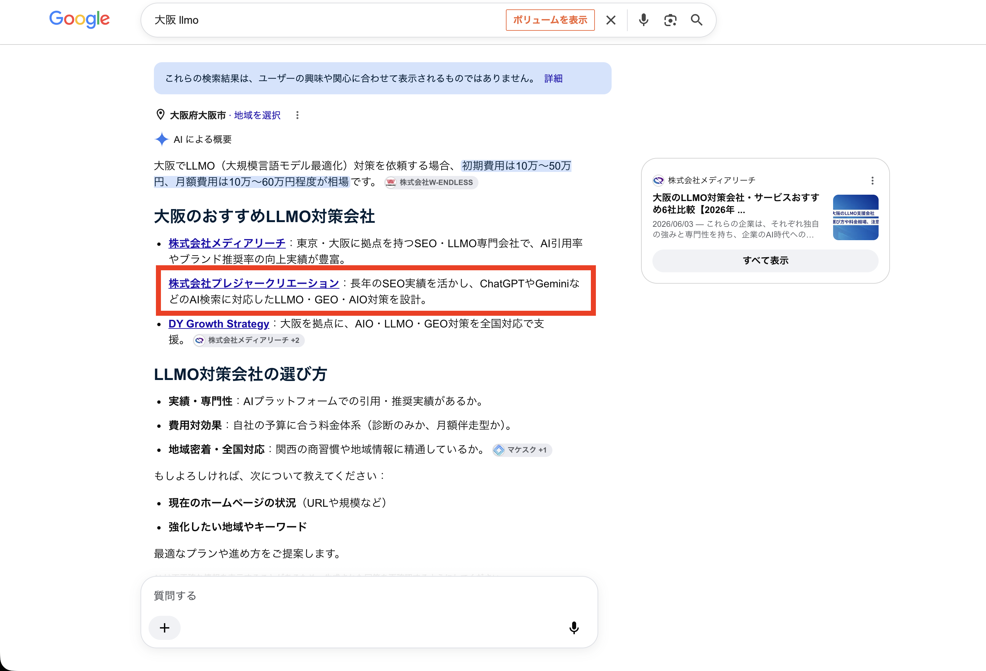This screenshot has width=986, height=671.
Task: Open the card title 大阪のLLMO対策会社・サービスおすすめ6社比較
Action: (736, 204)
